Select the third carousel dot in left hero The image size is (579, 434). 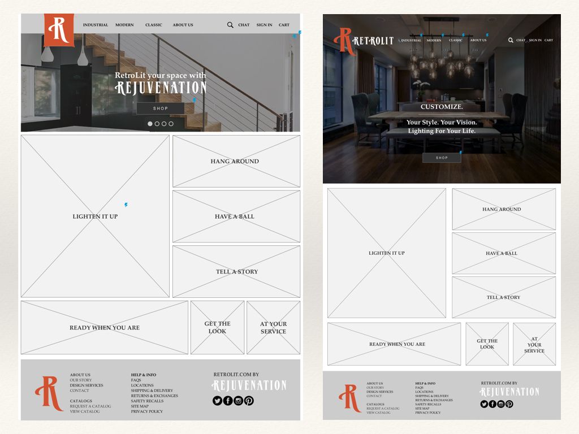[x=164, y=124]
